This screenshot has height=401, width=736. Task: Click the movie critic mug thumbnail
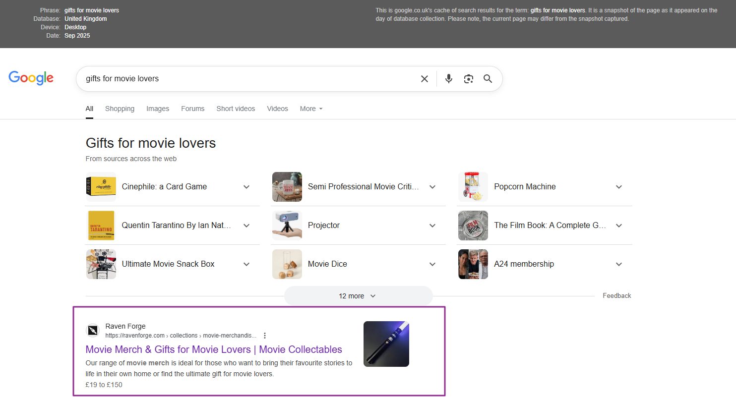click(287, 187)
